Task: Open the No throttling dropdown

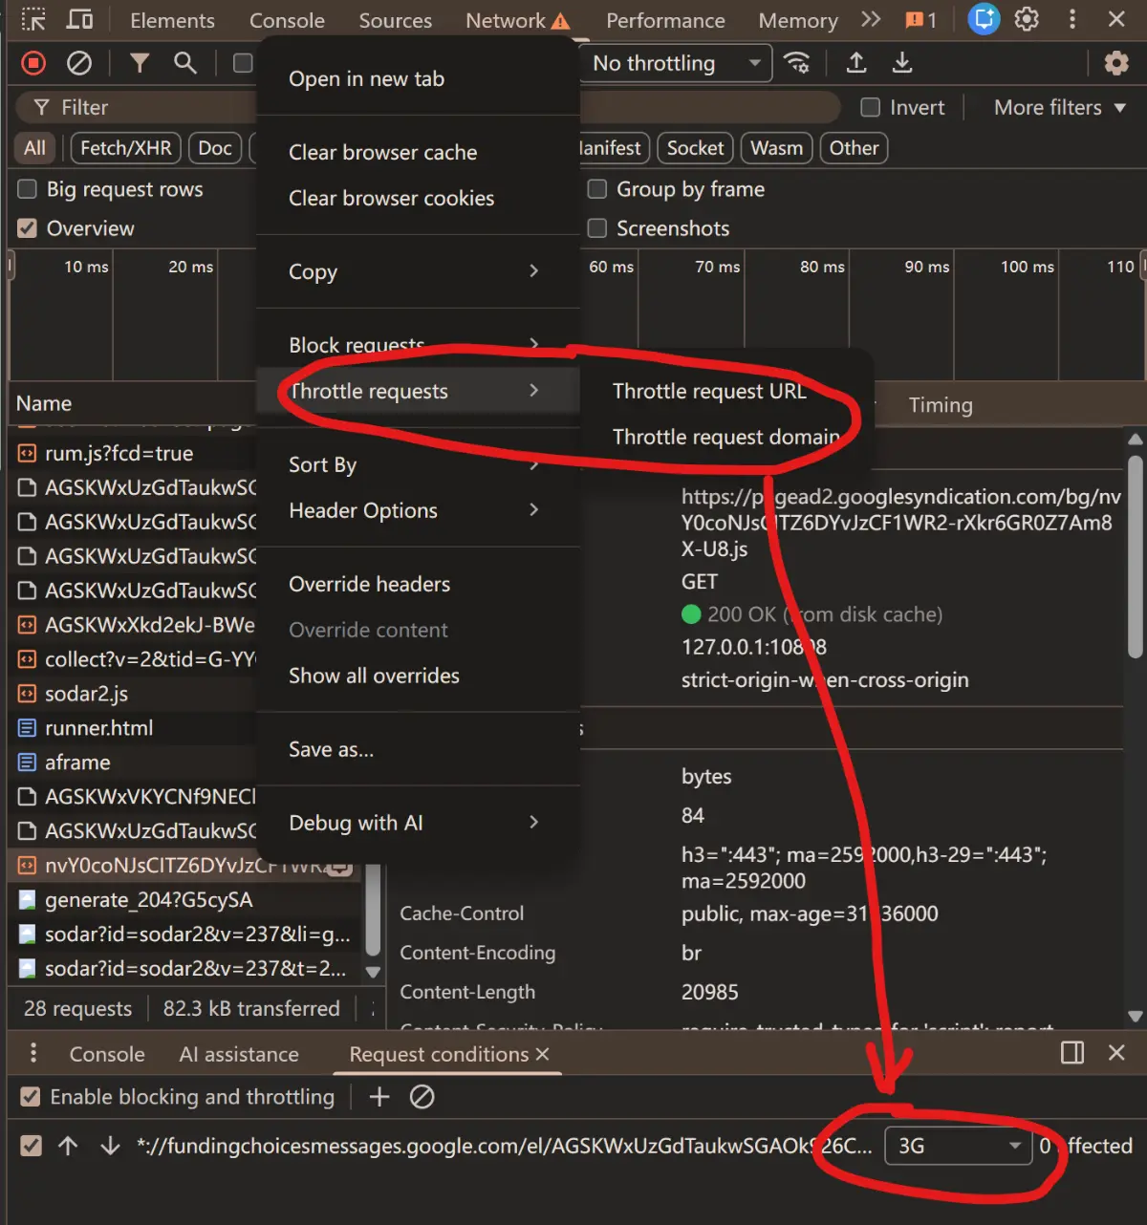Action: tap(676, 64)
